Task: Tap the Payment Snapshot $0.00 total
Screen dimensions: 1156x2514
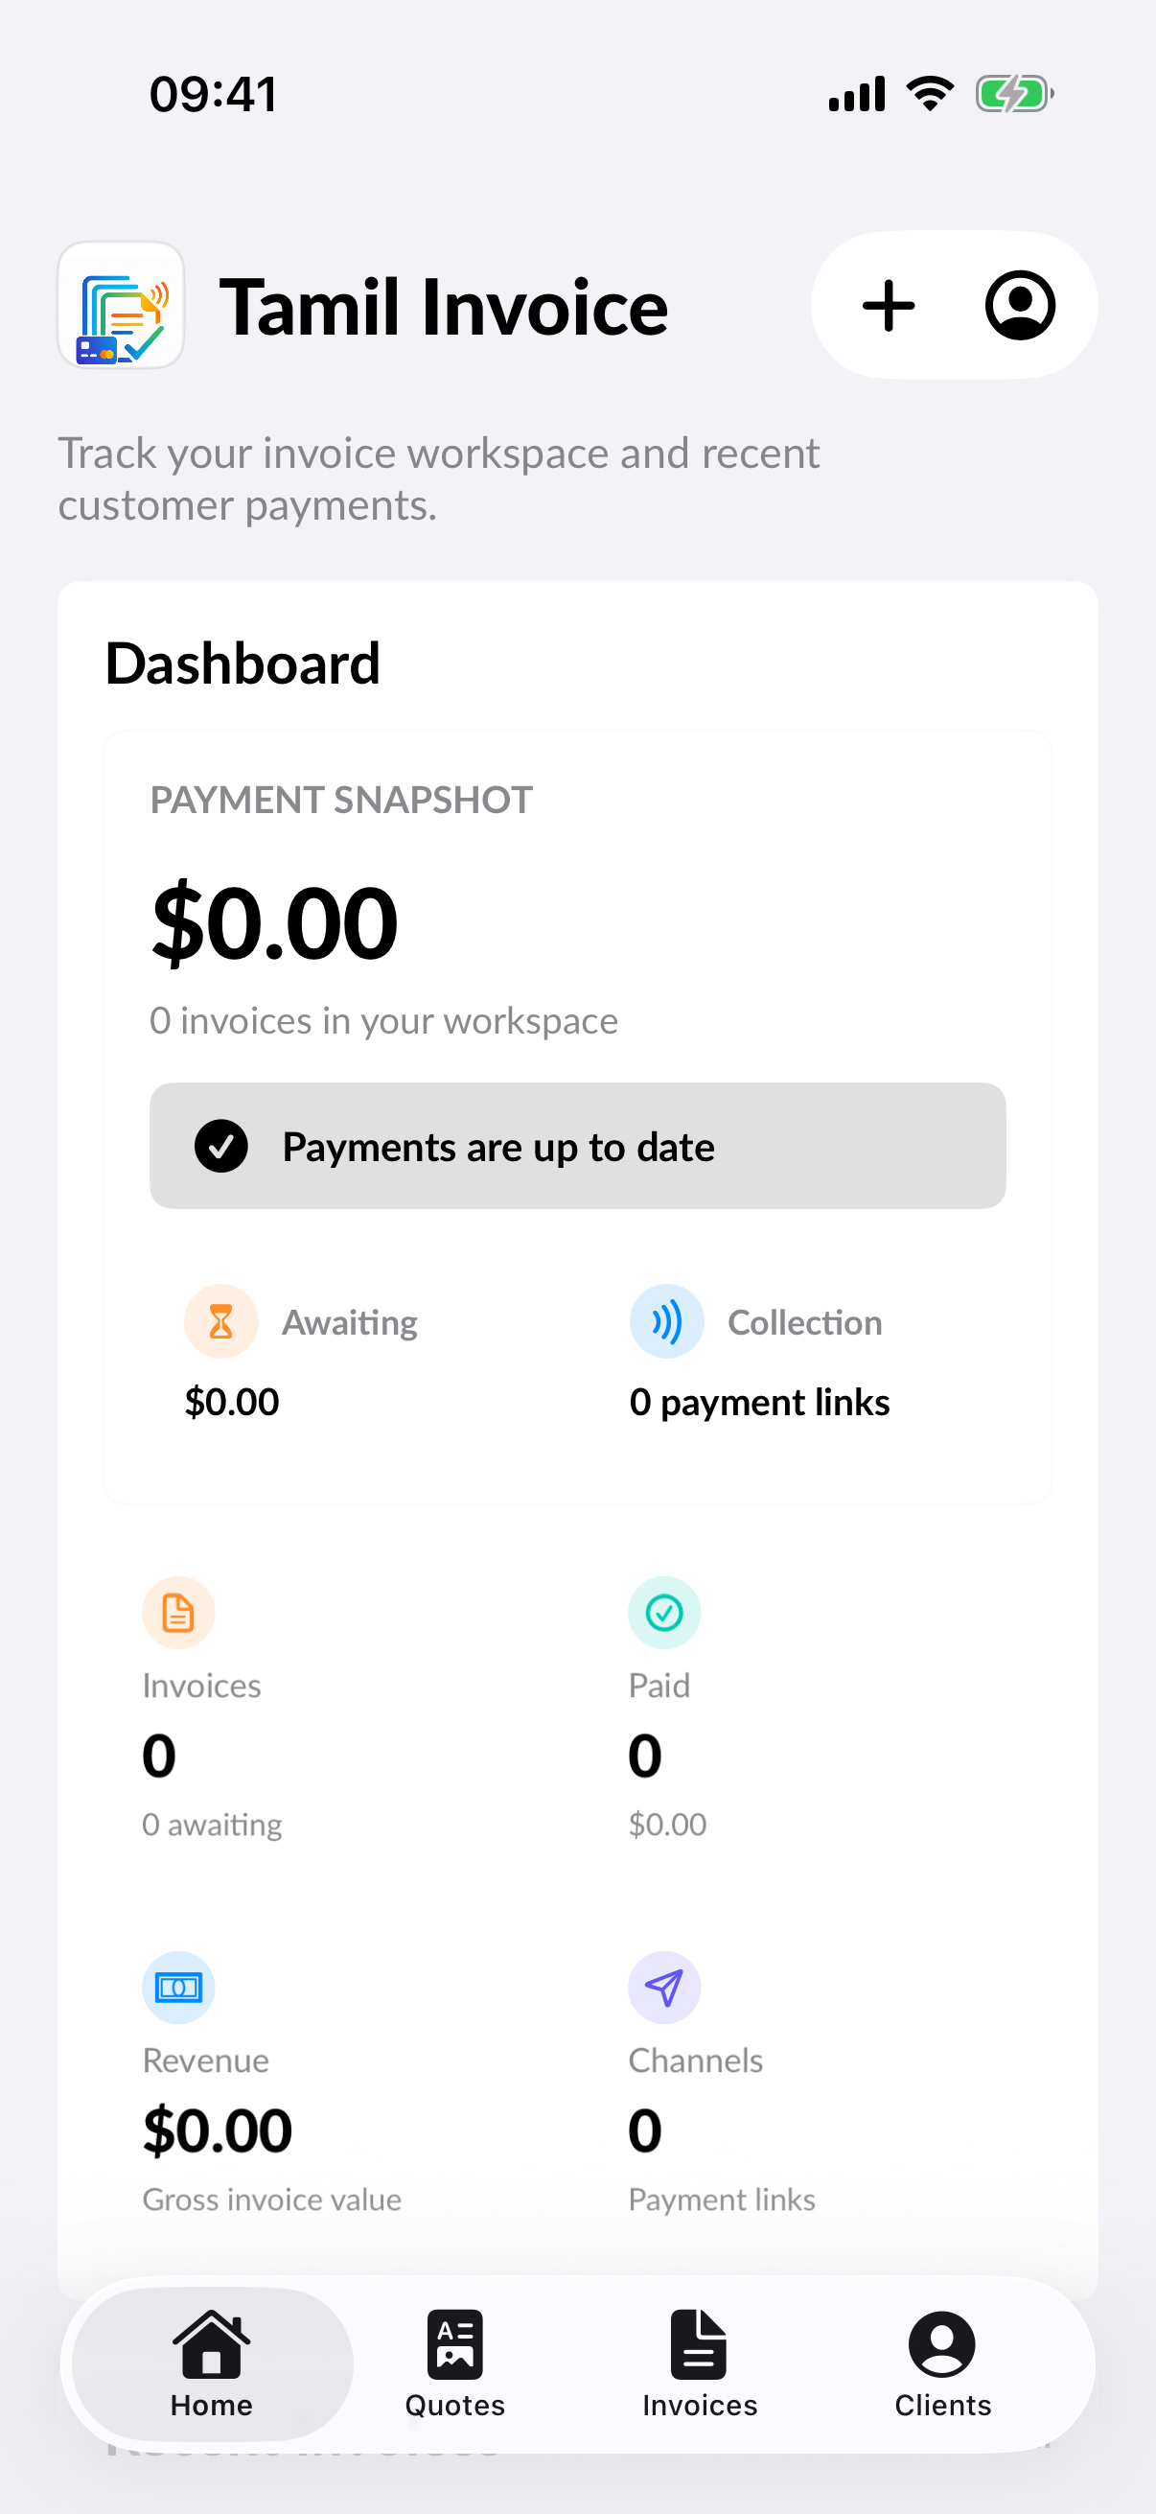Action: pyautogui.click(x=274, y=923)
